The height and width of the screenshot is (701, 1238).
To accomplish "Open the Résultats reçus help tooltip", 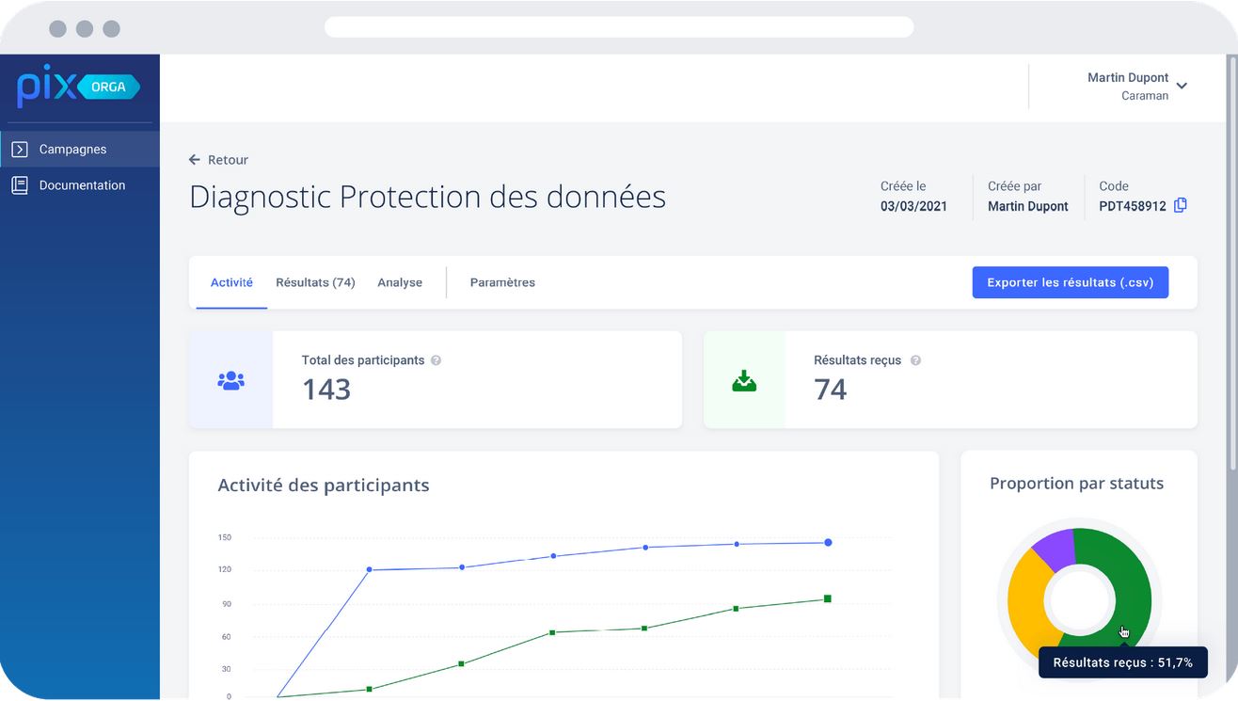I will [x=916, y=359].
